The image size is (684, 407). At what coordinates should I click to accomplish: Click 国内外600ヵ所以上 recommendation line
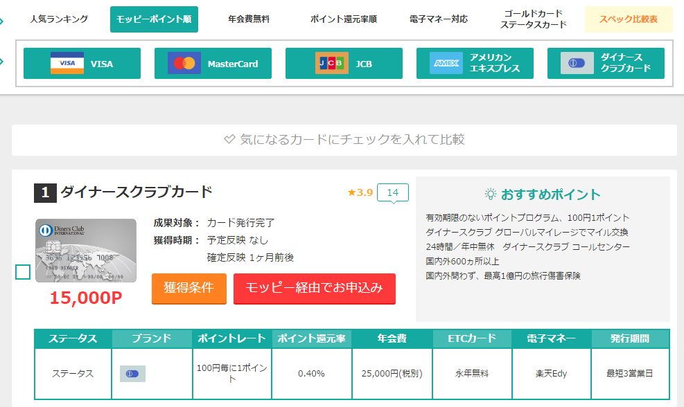coord(462,262)
